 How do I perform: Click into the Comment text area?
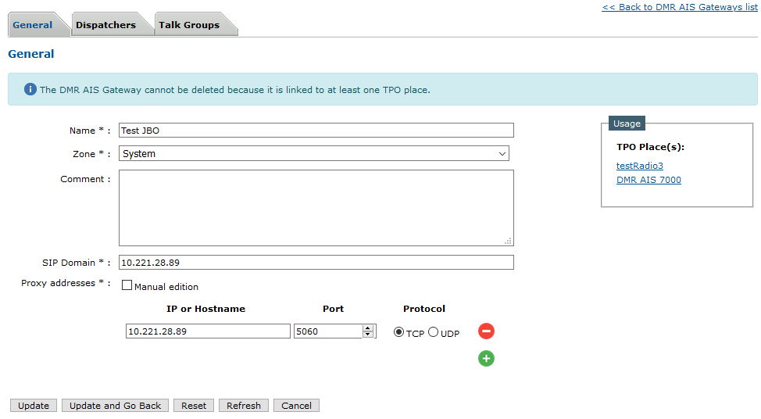[316, 208]
